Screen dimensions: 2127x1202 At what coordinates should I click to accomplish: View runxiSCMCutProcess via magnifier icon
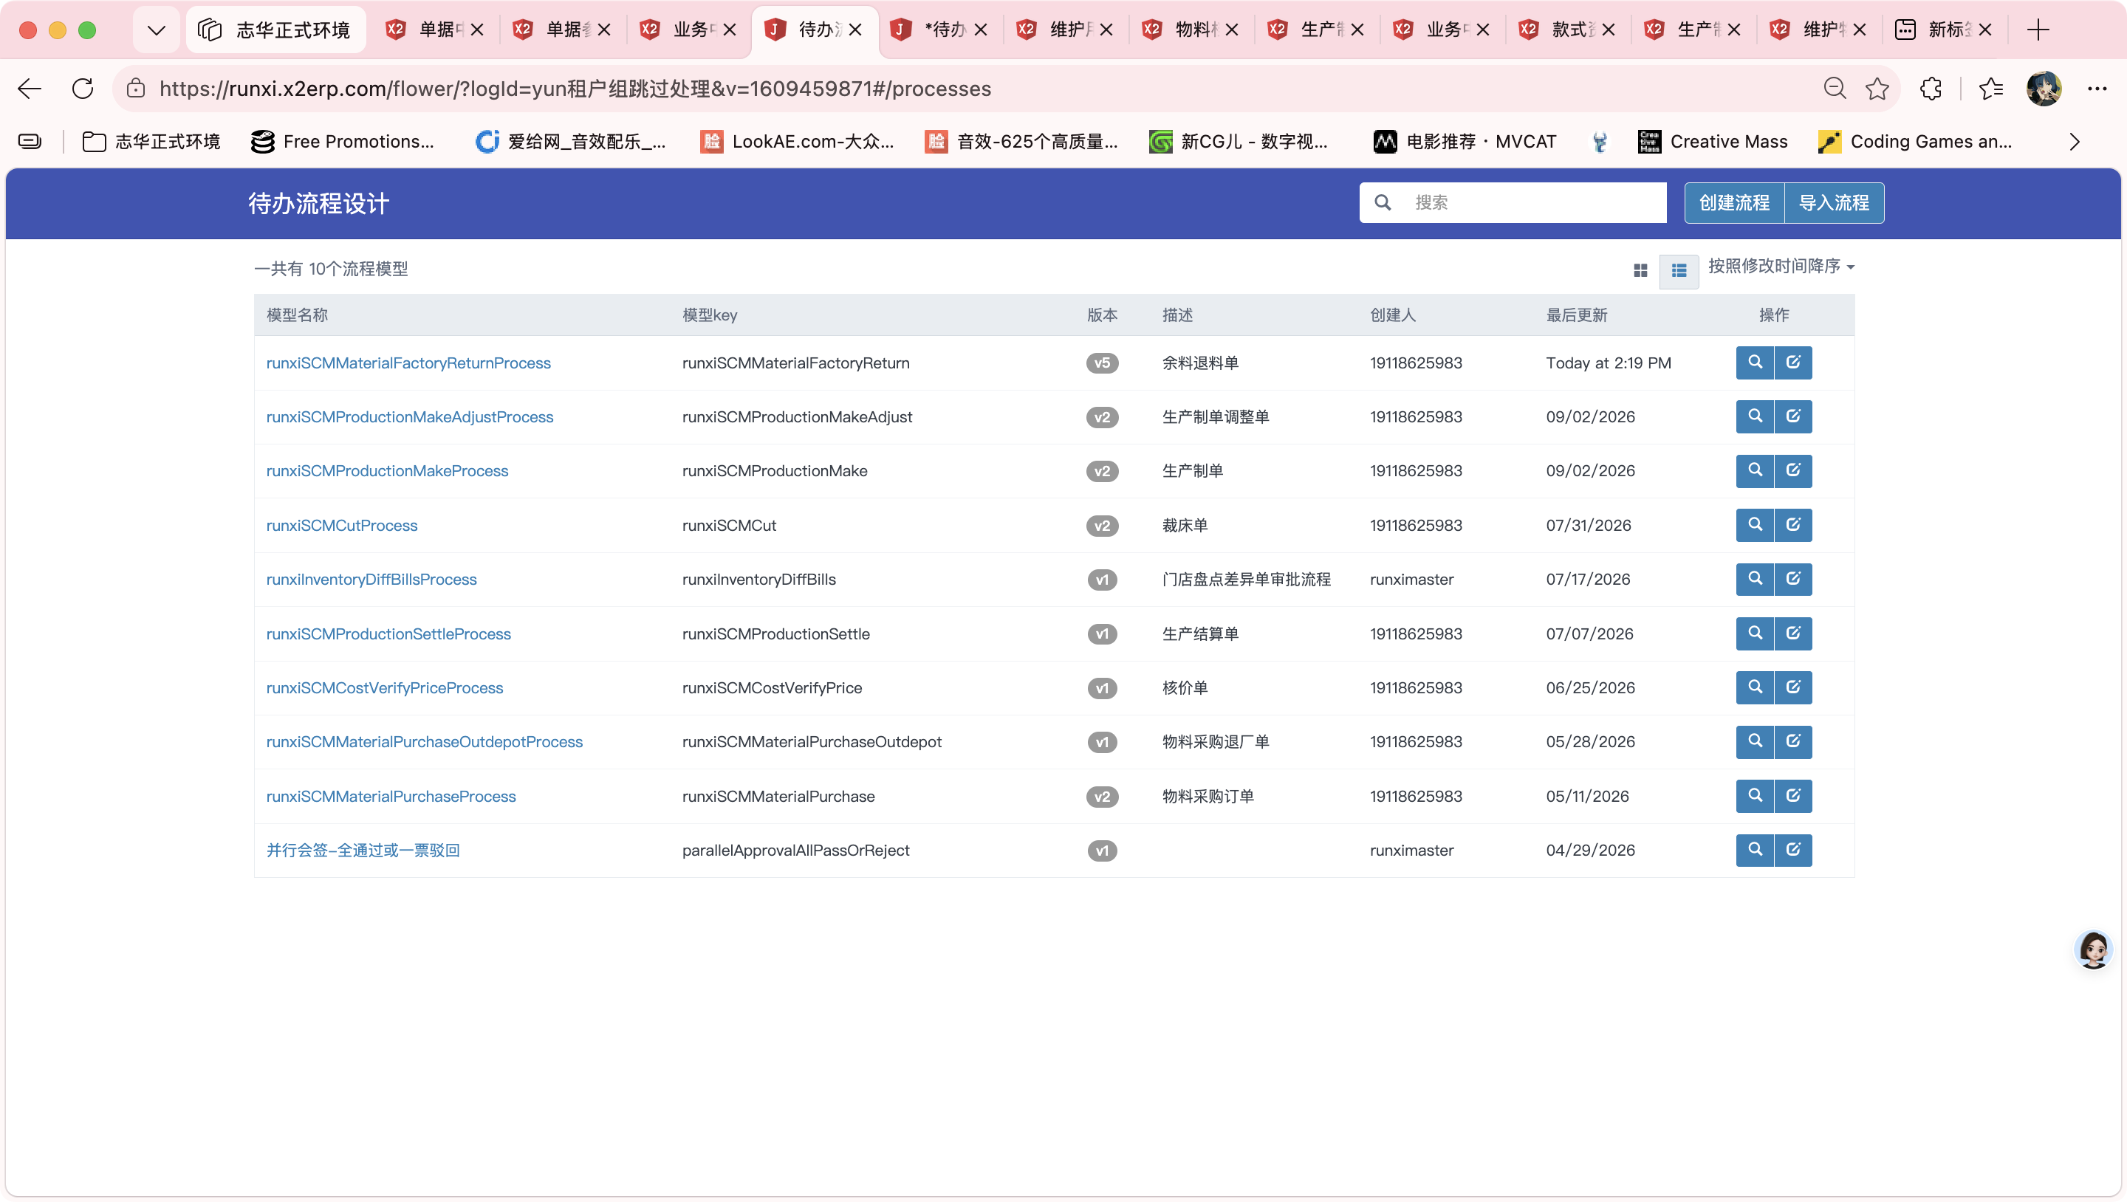pyautogui.click(x=1755, y=525)
